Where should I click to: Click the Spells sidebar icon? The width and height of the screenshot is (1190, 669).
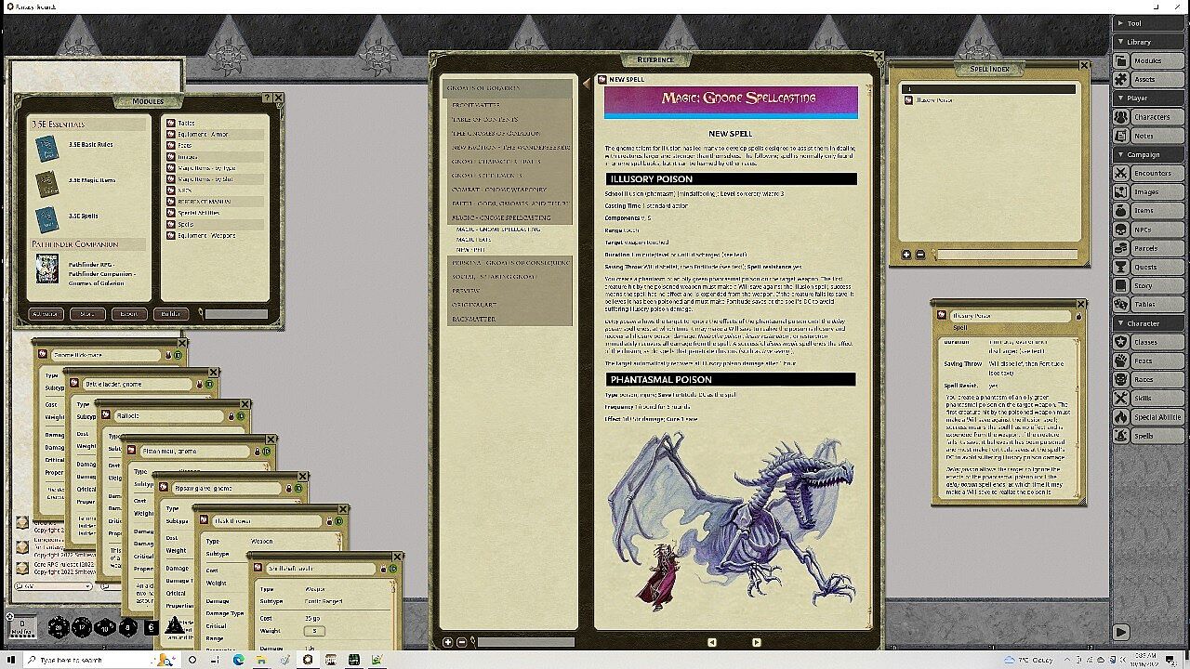click(x=1121, y=436)
